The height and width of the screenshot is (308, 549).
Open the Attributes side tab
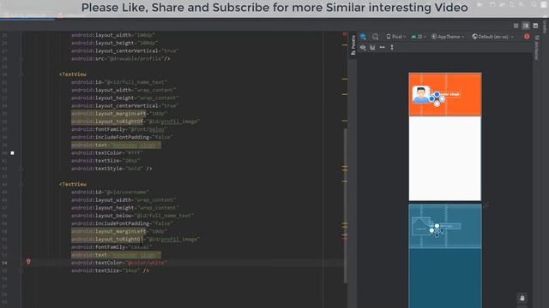pyautogui.click(x=536, y=48)
